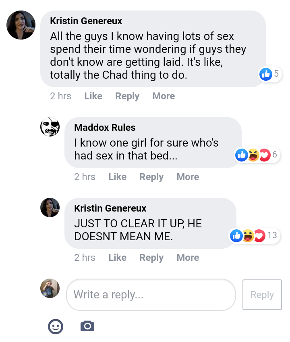Like the Maddox Rules comment
290x342 pixels.
117,177
